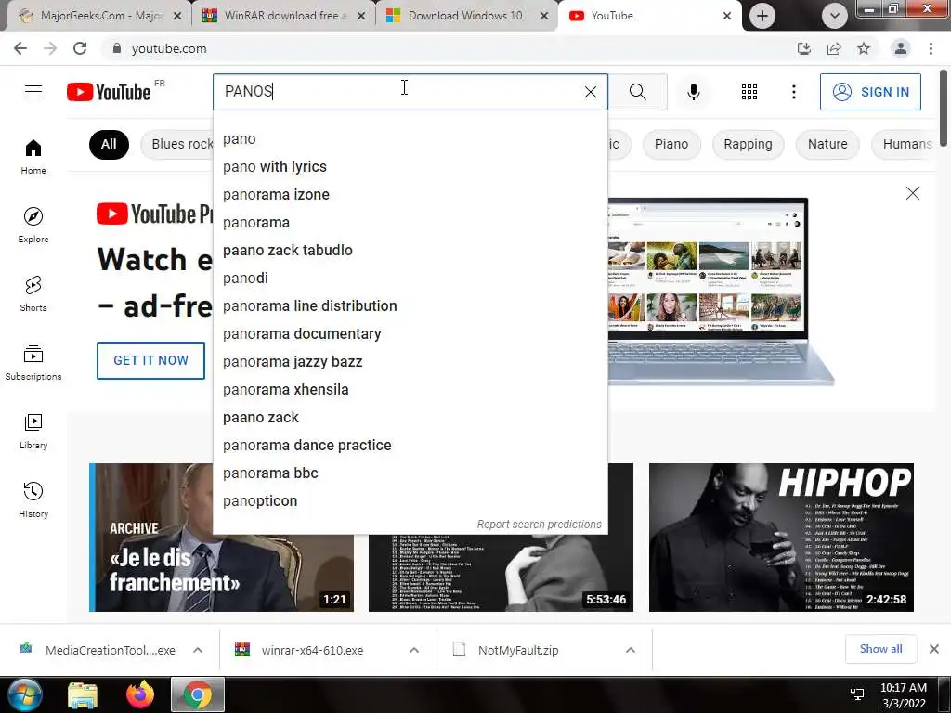Open YouTube settings three-dot menu
The height and width of the screenshot is (713, 951).
click(x=793, y=92)
